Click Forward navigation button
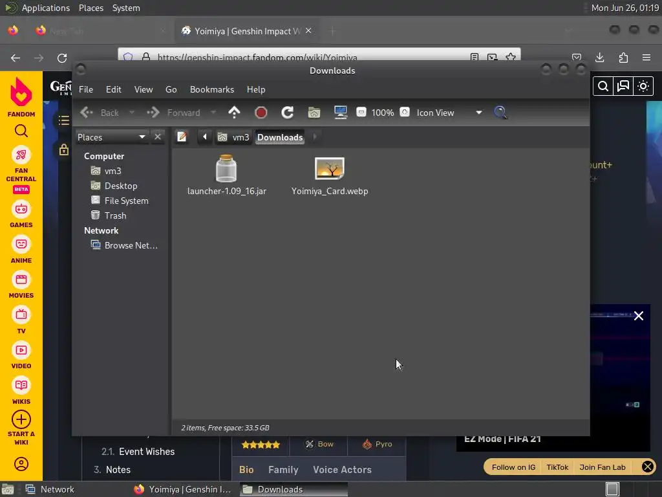662x497 pixels. 173,113
